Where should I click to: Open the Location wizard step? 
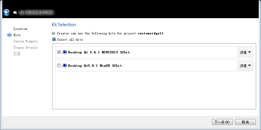tap(21, 29)
